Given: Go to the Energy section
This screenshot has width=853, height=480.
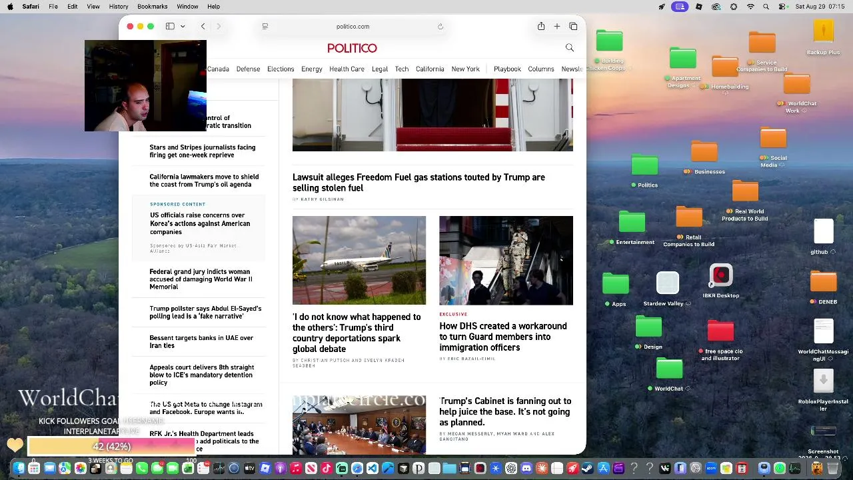Looking at the screenshot, I should tap(312, 69).
